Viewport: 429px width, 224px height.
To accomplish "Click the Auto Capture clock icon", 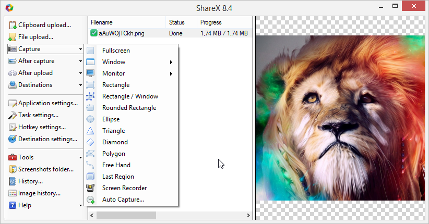I will [91, 200].
